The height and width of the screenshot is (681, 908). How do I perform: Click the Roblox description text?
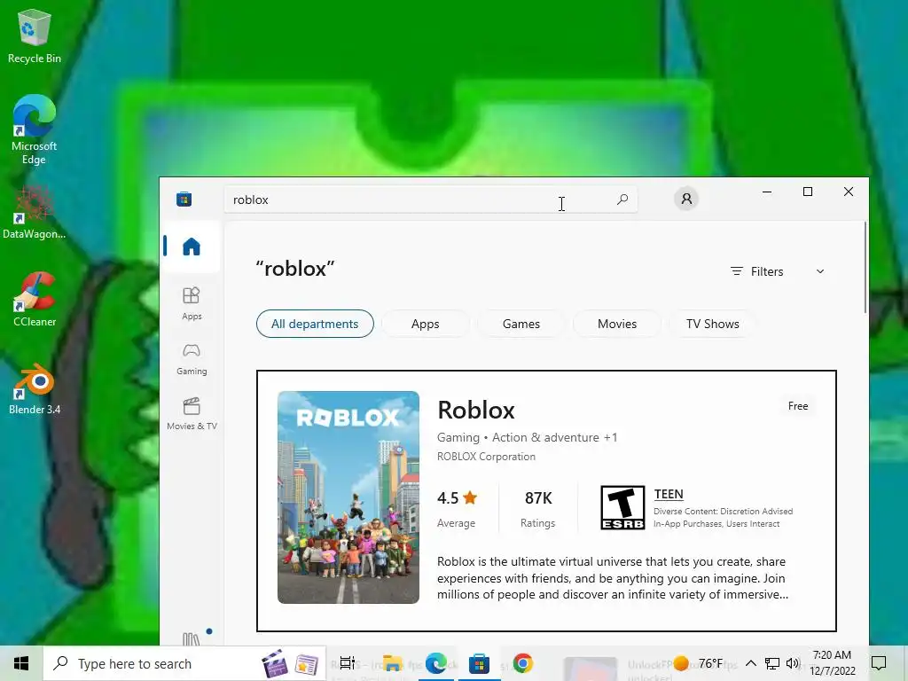point(613,578)
